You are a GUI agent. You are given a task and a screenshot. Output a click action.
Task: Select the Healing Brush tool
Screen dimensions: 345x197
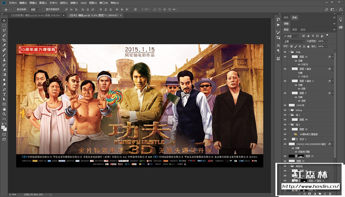click(4, 50)
